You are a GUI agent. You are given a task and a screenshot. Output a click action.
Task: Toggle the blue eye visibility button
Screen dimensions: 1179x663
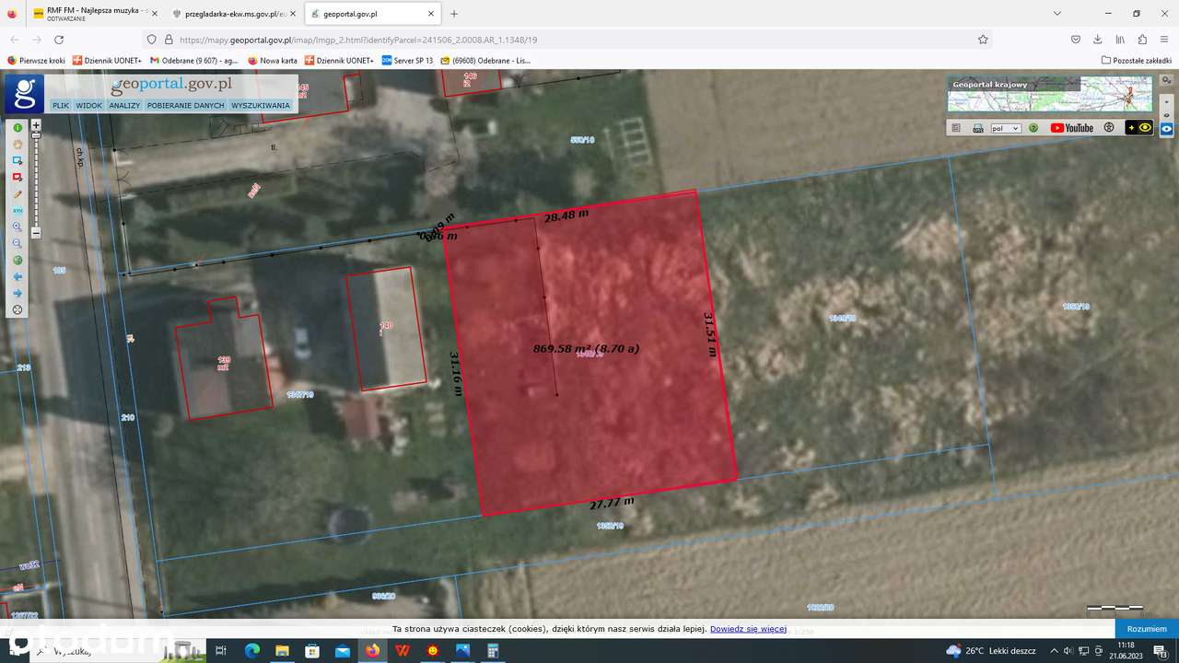point(1167,129)
